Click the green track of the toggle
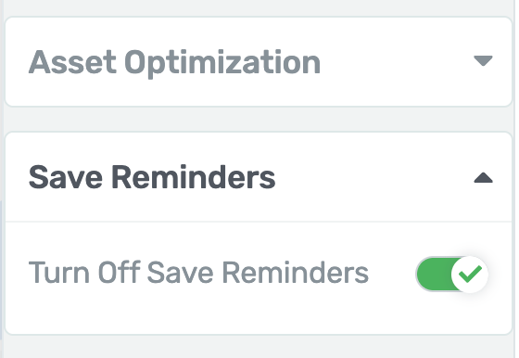The width and height of the screenshot is (519, 358). click(435, 275)
